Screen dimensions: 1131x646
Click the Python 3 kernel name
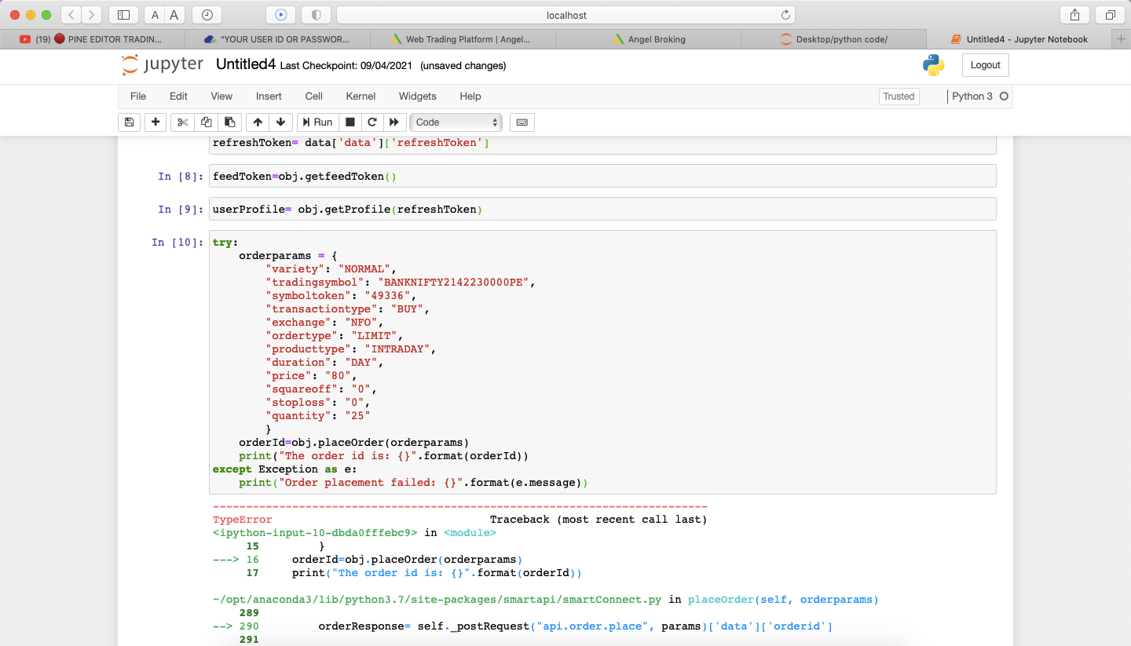(x=972, y=97)
